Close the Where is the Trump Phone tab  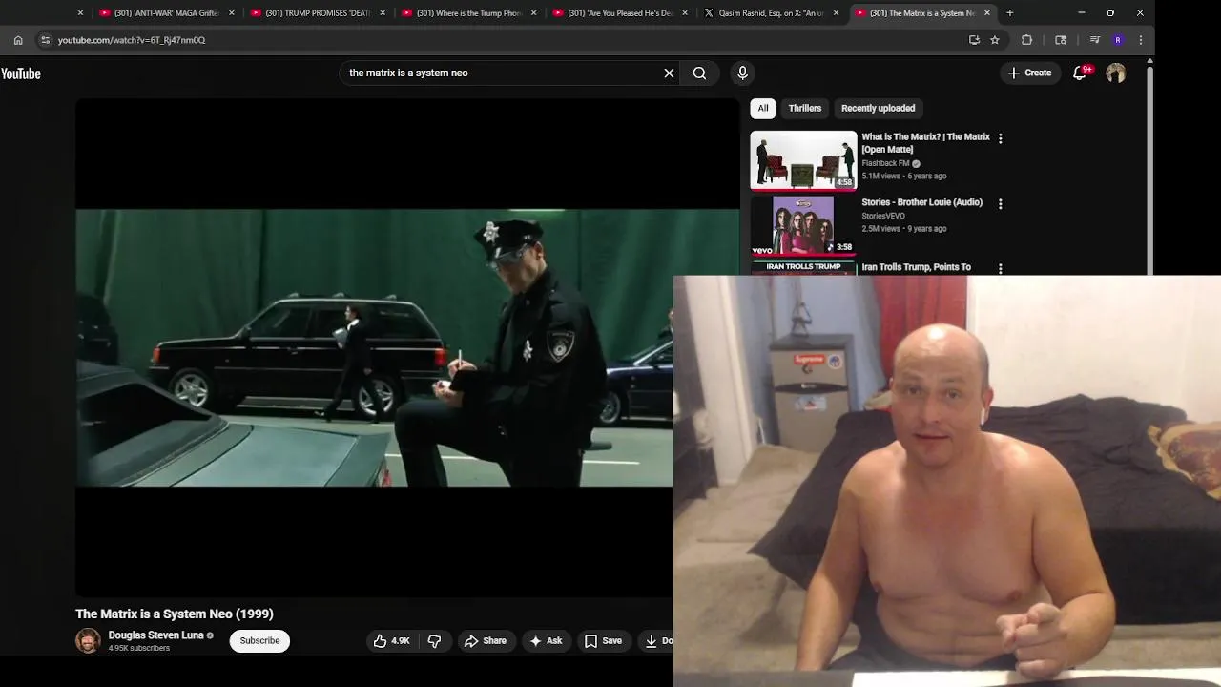(533, 13)
